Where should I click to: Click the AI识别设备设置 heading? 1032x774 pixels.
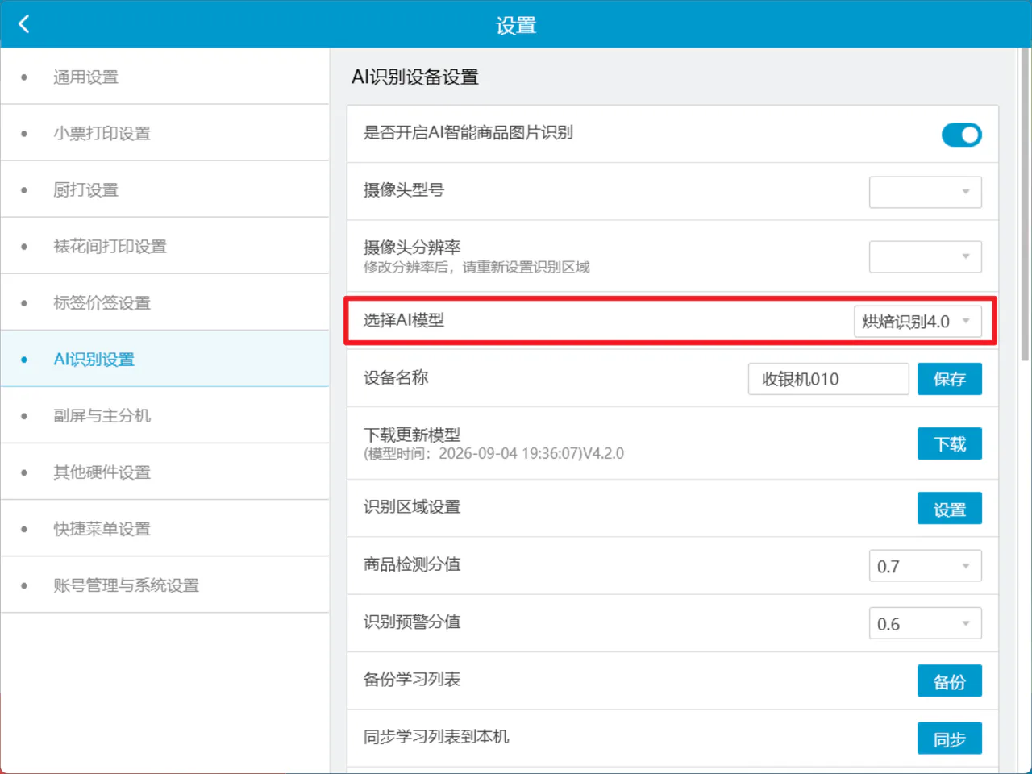[415, 77]
